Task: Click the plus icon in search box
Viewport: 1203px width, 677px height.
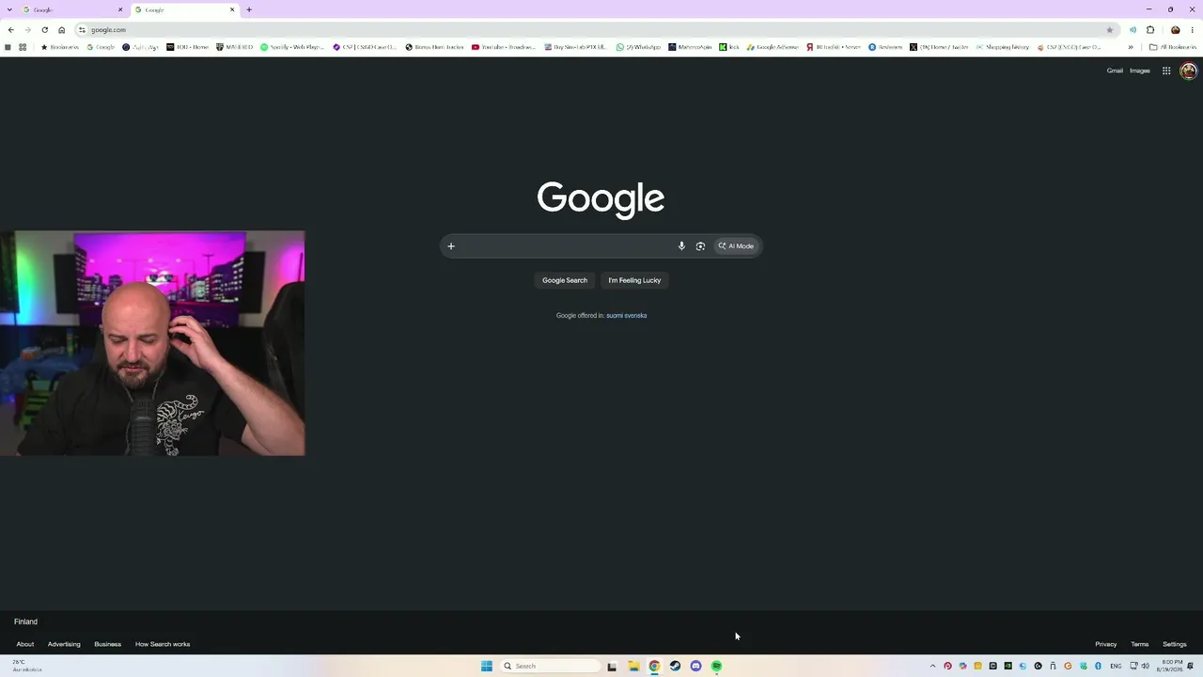Action: pyautogui.click(x=451, y=246)
